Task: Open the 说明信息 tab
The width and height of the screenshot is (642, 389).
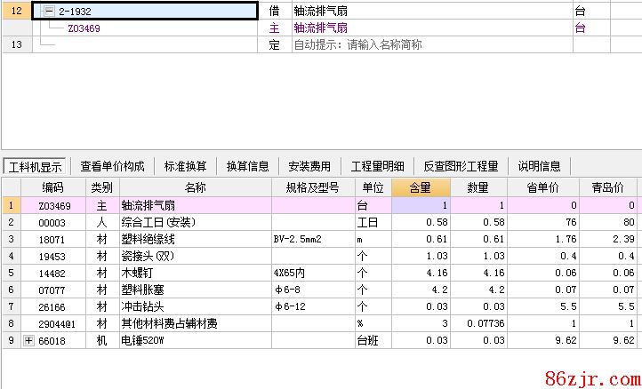Action: click(540, 166)
